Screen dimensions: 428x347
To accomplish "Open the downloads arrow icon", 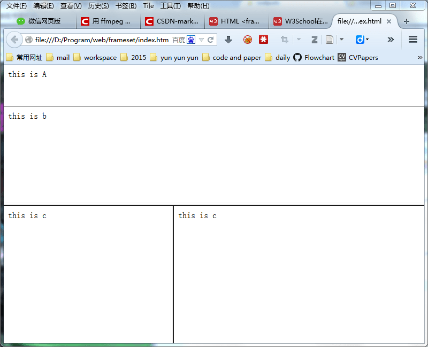I will [x=228, y=40].
